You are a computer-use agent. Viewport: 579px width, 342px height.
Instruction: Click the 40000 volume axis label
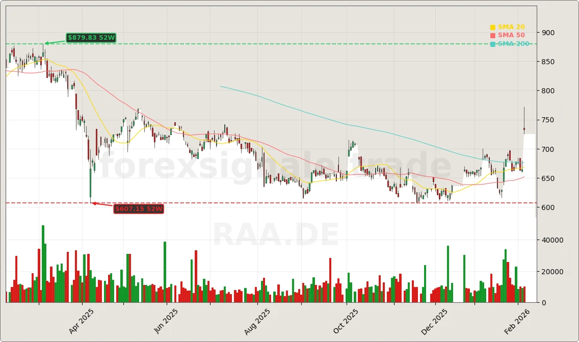point(552,240)
